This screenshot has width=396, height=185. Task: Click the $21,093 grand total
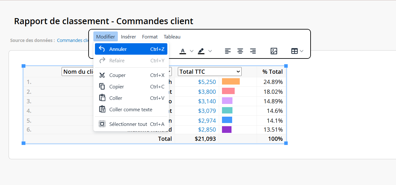pyautogui.click(x=205, y=139)
